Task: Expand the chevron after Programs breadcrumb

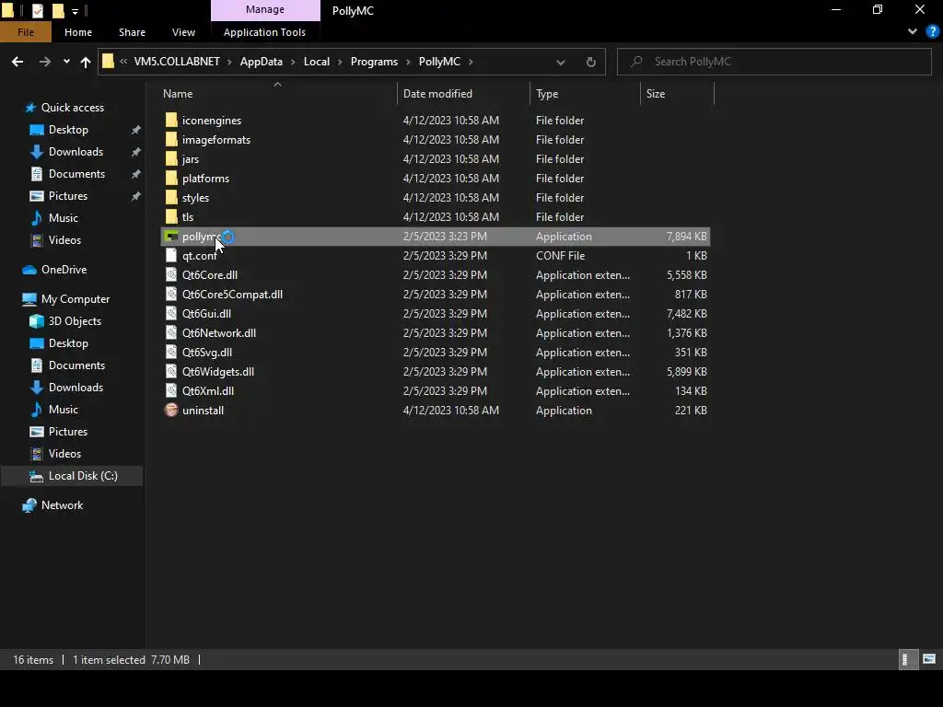Action: [x=408, y=62]
